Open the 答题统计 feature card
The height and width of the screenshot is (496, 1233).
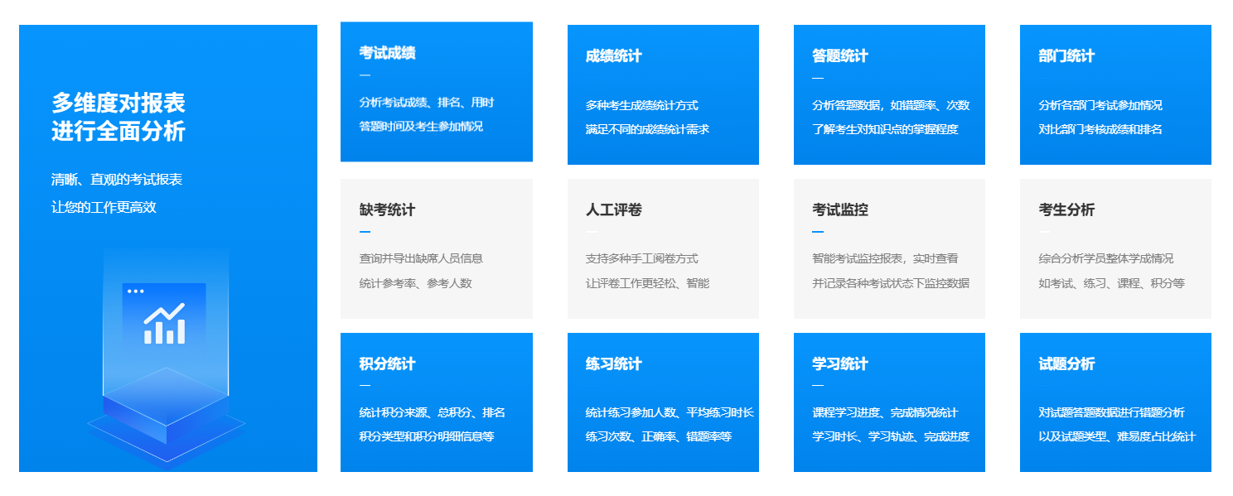point(888,94)
